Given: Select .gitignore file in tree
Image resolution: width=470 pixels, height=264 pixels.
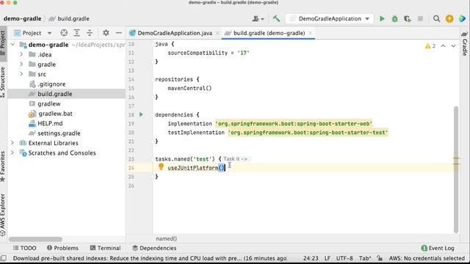Looking at the screenshot, I should click(51, 84).
